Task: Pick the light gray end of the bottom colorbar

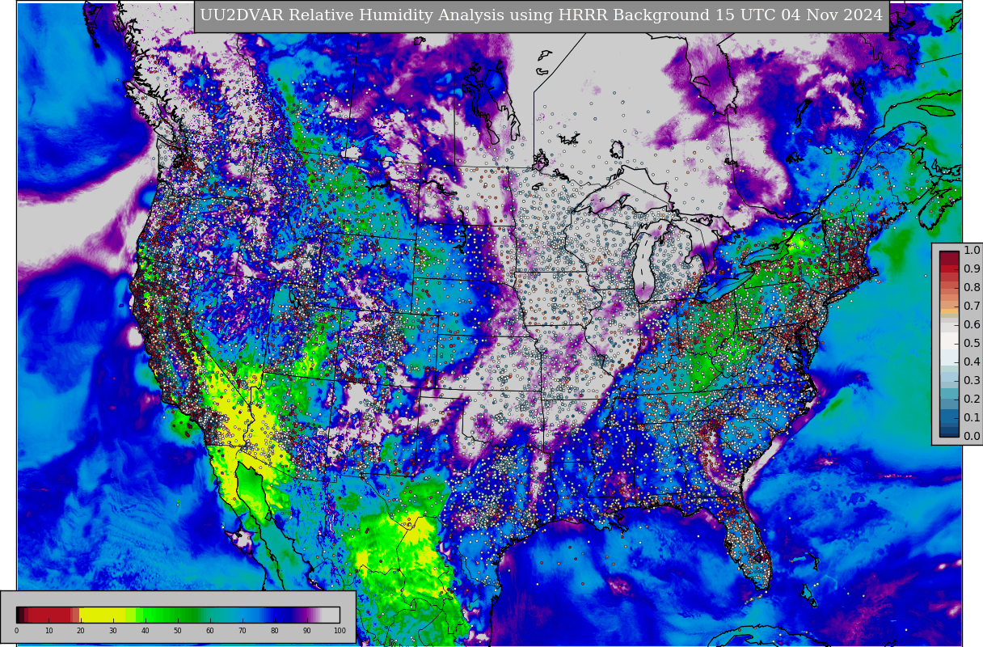Action: click(331, 615)
